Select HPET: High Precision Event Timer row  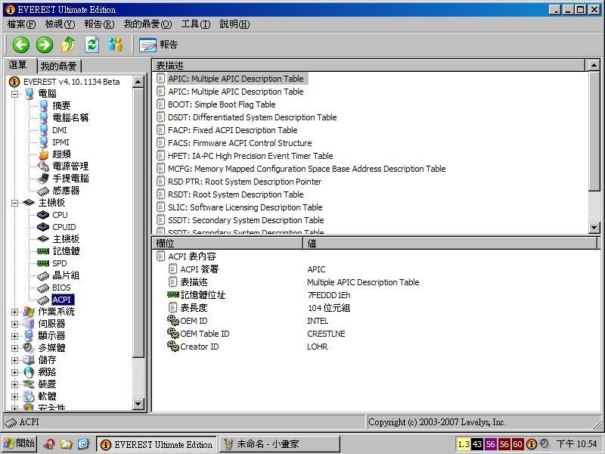coord(250,156)
